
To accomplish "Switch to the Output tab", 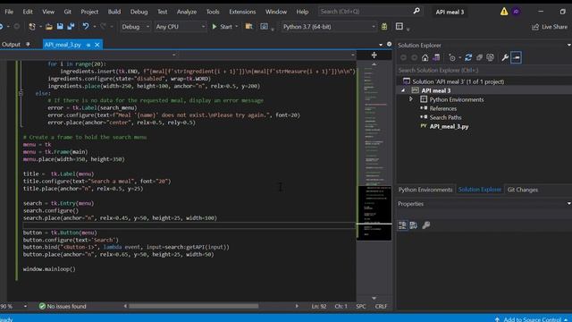I will pos(11,45).
